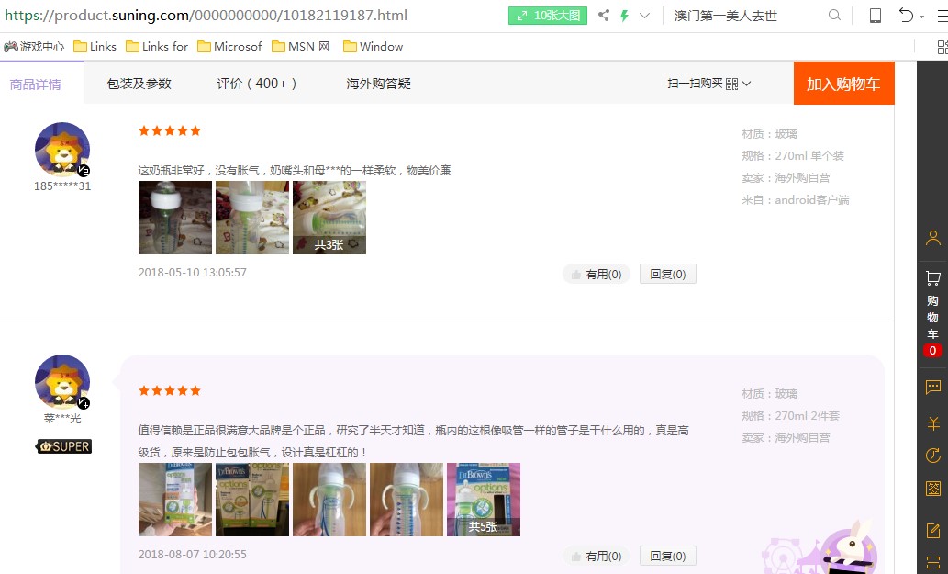Click the share icon in address bar
948x574 pixels.
click(604, 16)
